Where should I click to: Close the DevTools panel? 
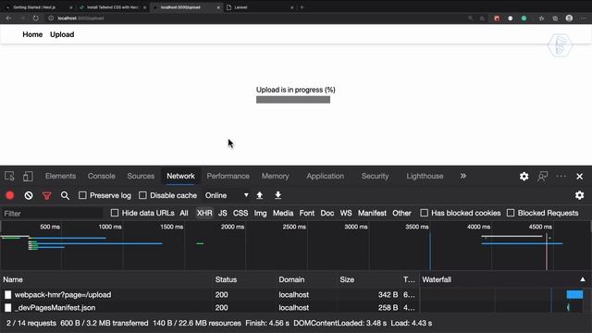(580, 177)
